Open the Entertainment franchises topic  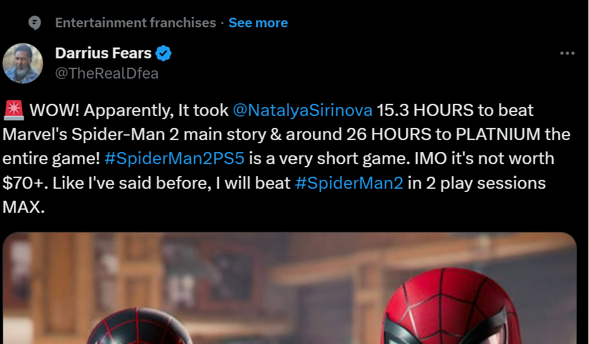click(x=135, y=23)
